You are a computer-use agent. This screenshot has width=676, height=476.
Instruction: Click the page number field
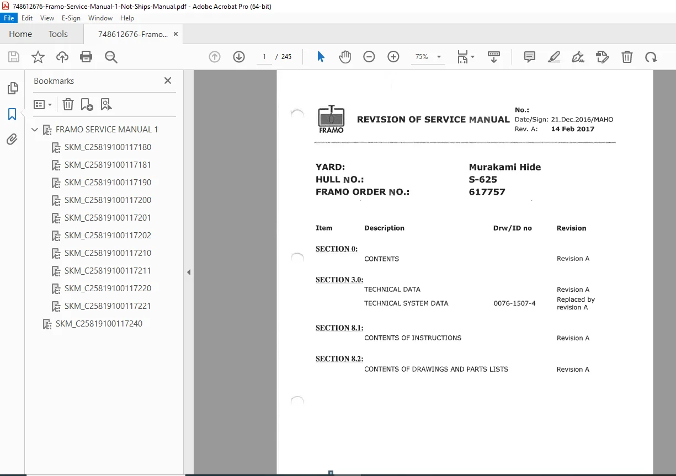(264, 57)
